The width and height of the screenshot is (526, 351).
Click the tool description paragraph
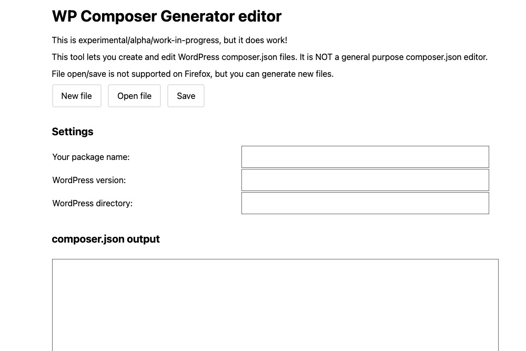[x=269, y=57]
